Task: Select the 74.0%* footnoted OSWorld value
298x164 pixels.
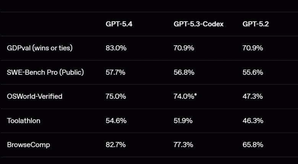Action: click(185, 96)
